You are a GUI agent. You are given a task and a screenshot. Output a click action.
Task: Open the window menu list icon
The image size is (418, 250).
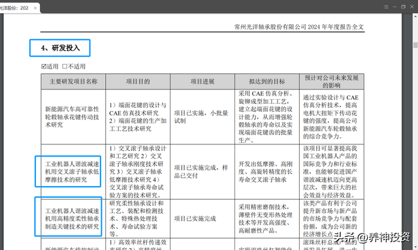pos(386,7)
